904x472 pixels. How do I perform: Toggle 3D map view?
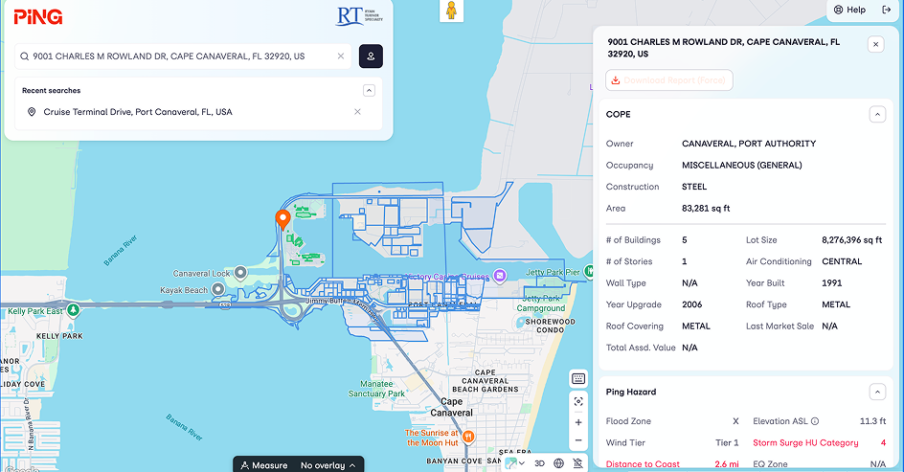pyautogui.click(x=539, y=463)
